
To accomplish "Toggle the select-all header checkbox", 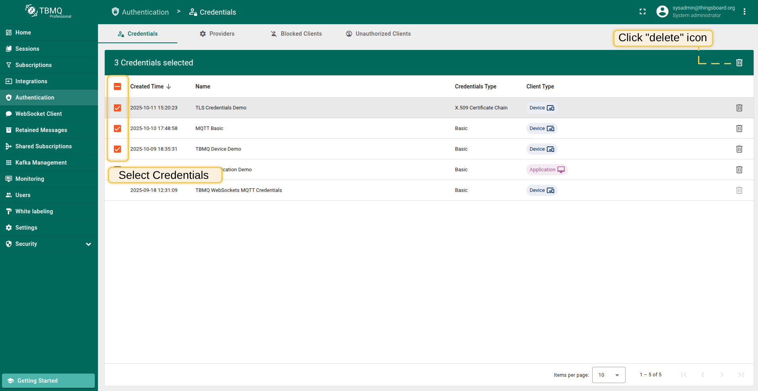I will coord(117,86).
